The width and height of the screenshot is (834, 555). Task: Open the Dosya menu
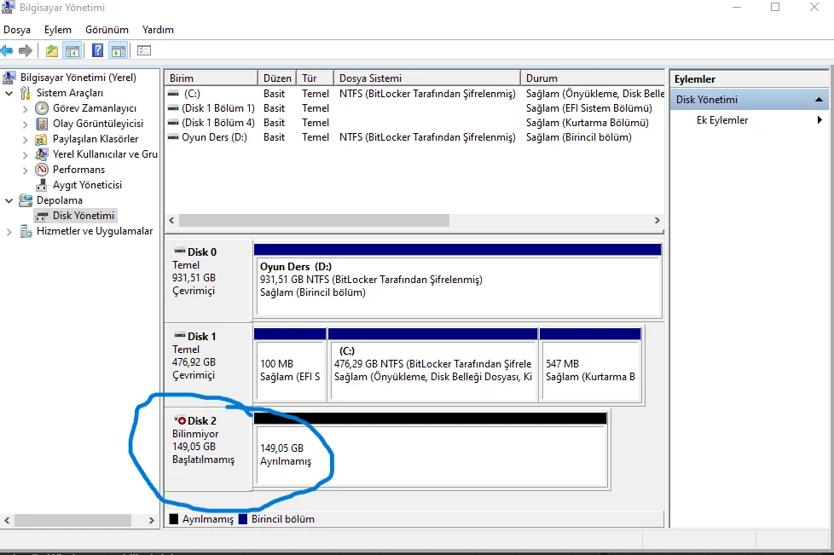[x=17, y=30]
